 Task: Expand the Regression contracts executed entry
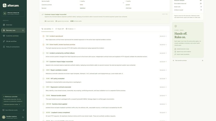point(166,87)
